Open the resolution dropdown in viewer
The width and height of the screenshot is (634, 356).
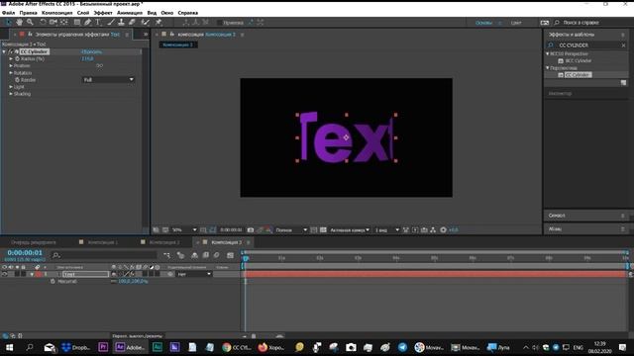291,230
